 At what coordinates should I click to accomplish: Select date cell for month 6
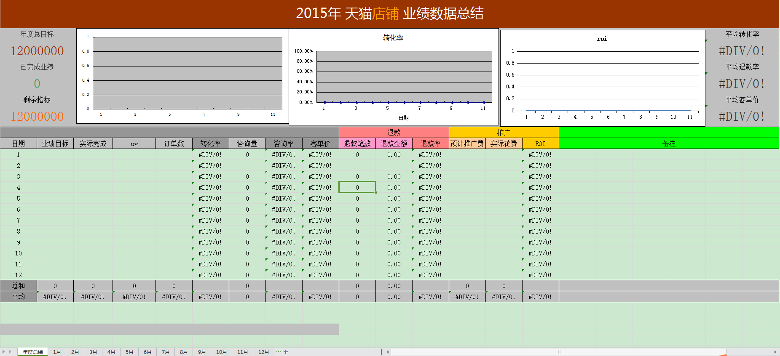19,209
